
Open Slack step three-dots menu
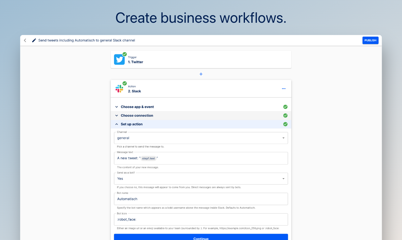click(x=284, y=89)
